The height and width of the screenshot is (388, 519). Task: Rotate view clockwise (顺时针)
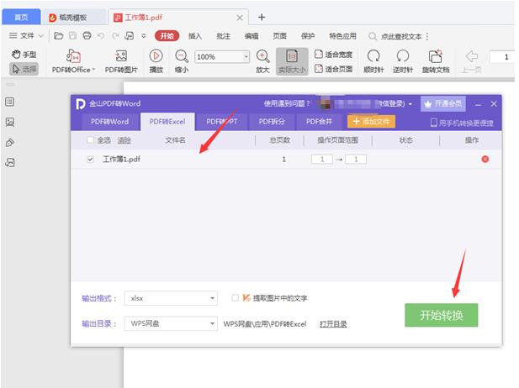tap(373, 61)
